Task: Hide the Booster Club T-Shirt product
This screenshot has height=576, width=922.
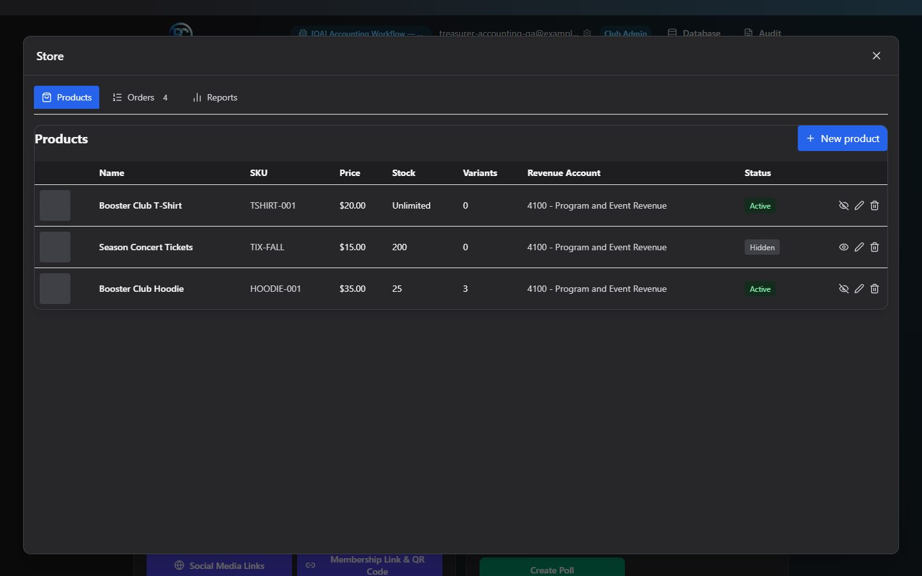Action: pyautogui.click(x=844, y=205)
